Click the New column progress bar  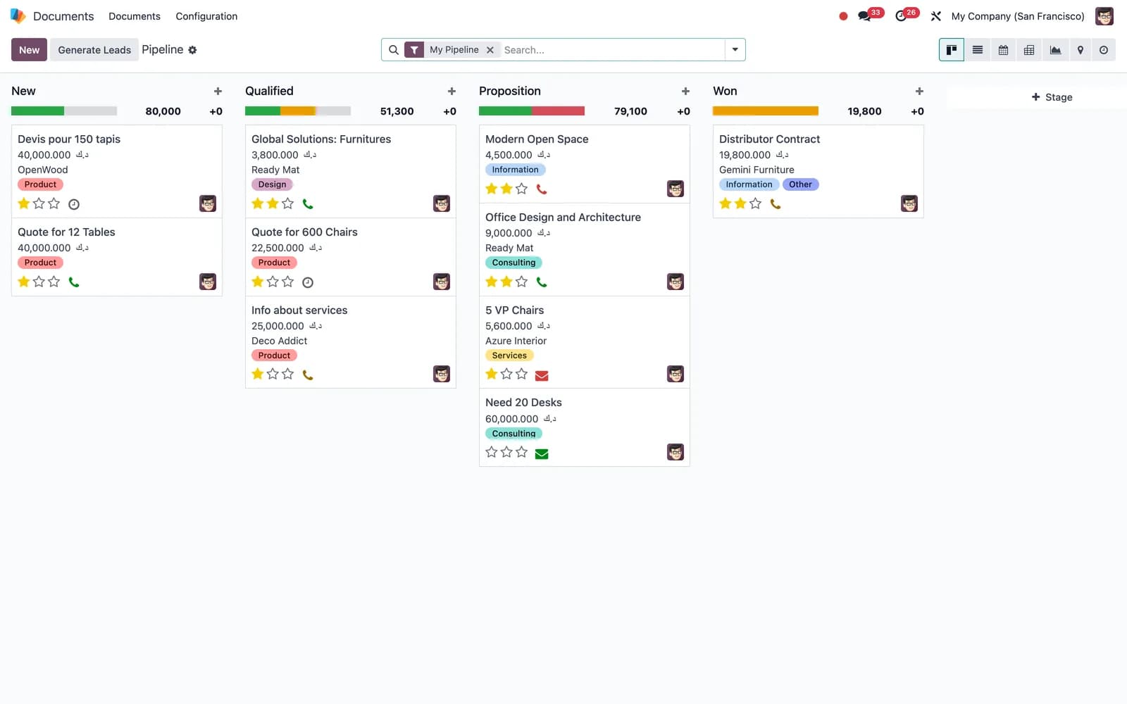(64, 111)
